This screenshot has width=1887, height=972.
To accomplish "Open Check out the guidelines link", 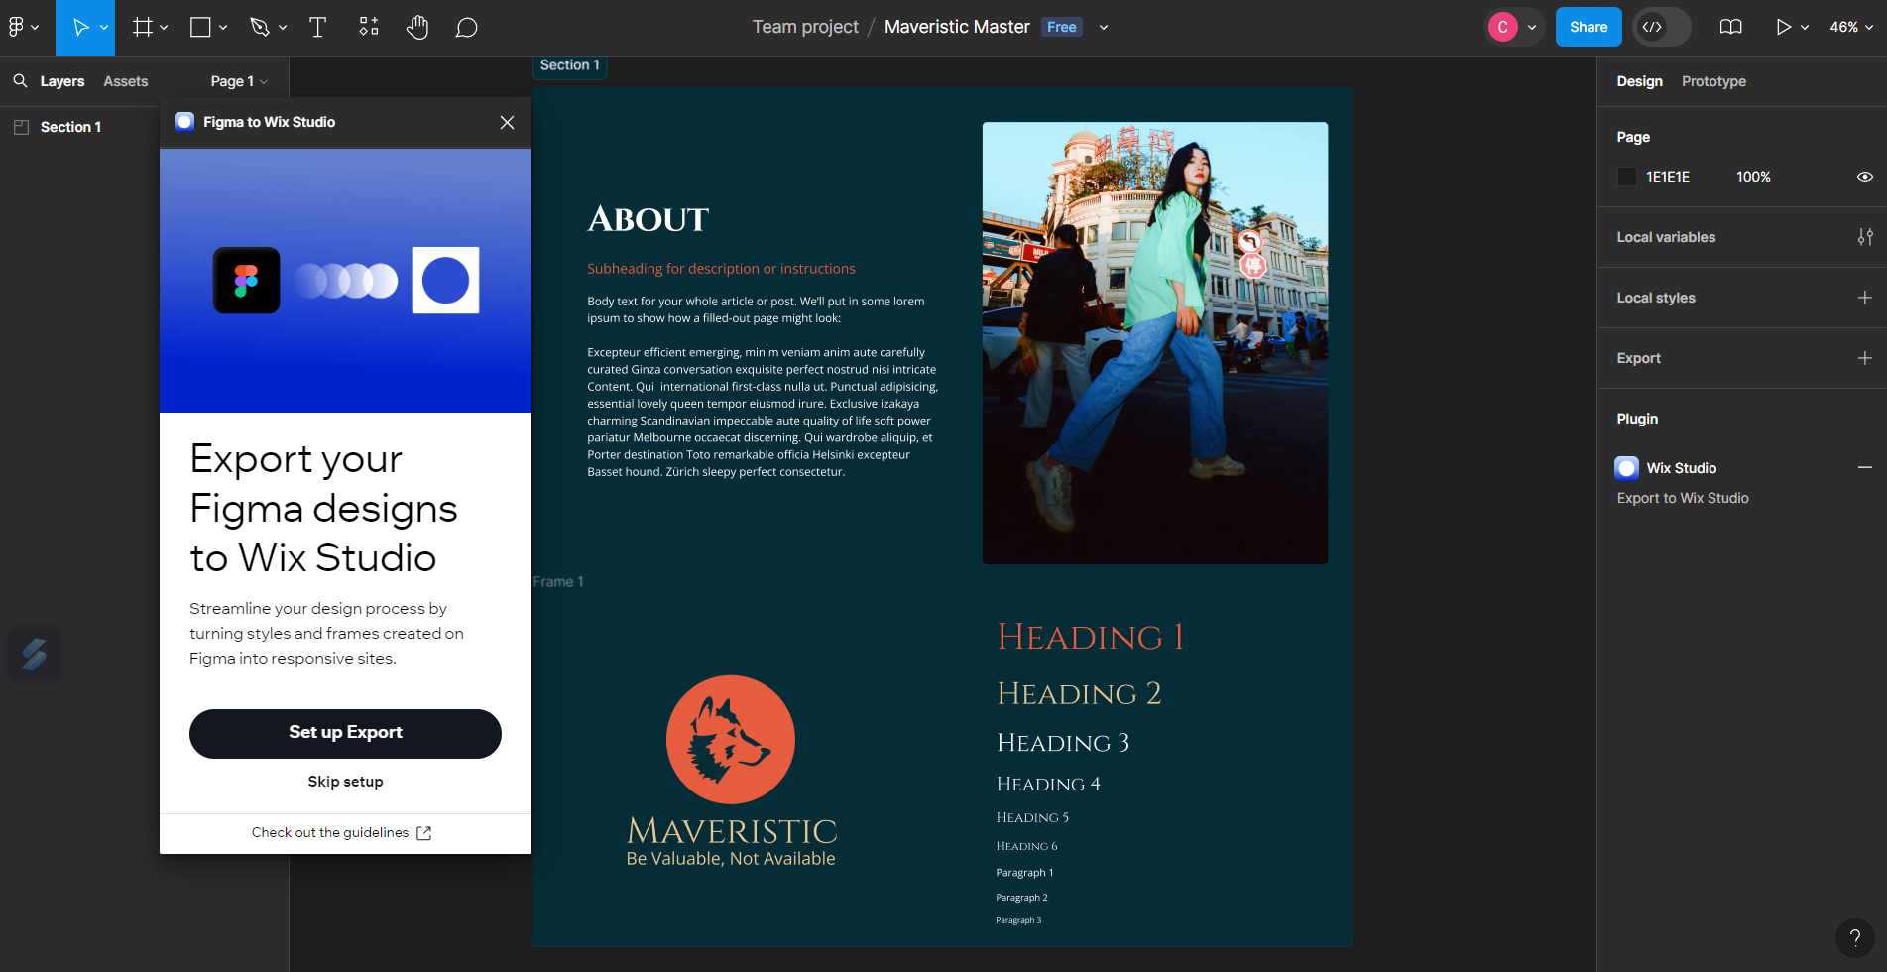I will pyautogui.click(x=330, y=832).
